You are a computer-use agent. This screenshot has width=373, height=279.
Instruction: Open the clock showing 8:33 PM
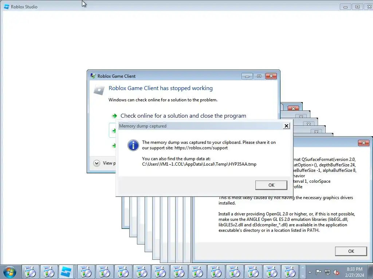pos(354,272)
